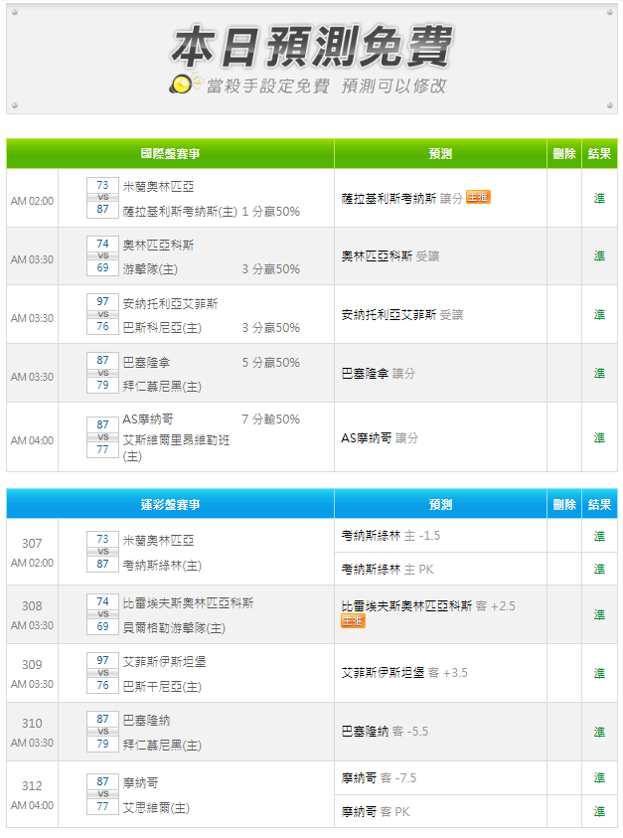Click the 本日預測免費 banner title
The width and height of the screenshot is (623, 838).
click(312, 47)
